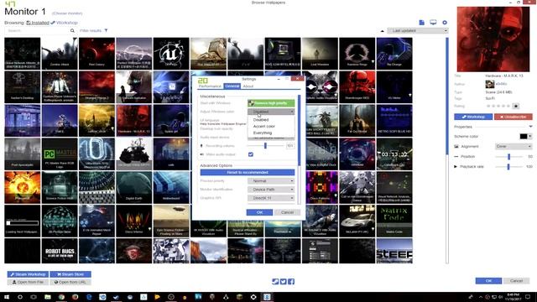
Task: Select the Robot Bugs wallpaper thumbnail
Action: [x=60, y=251]
